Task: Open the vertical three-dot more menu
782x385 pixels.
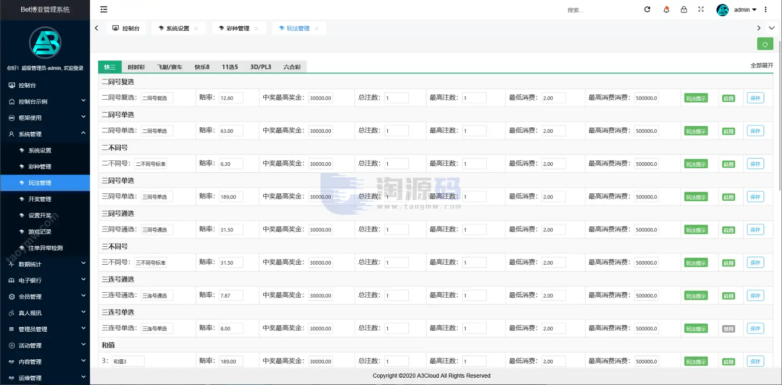Action: tap(765, 9)
